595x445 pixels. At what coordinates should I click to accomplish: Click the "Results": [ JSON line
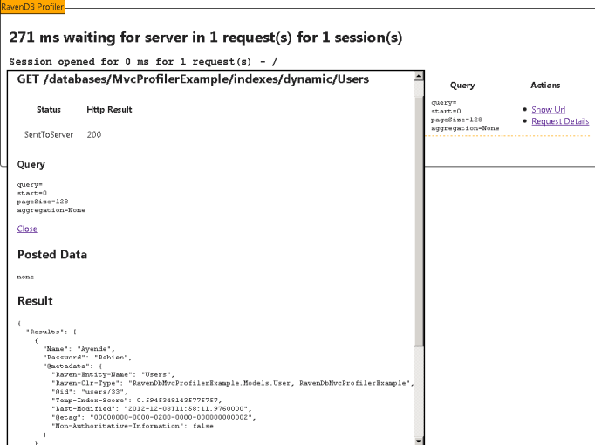pyautogui.click(x=51, y=332)
